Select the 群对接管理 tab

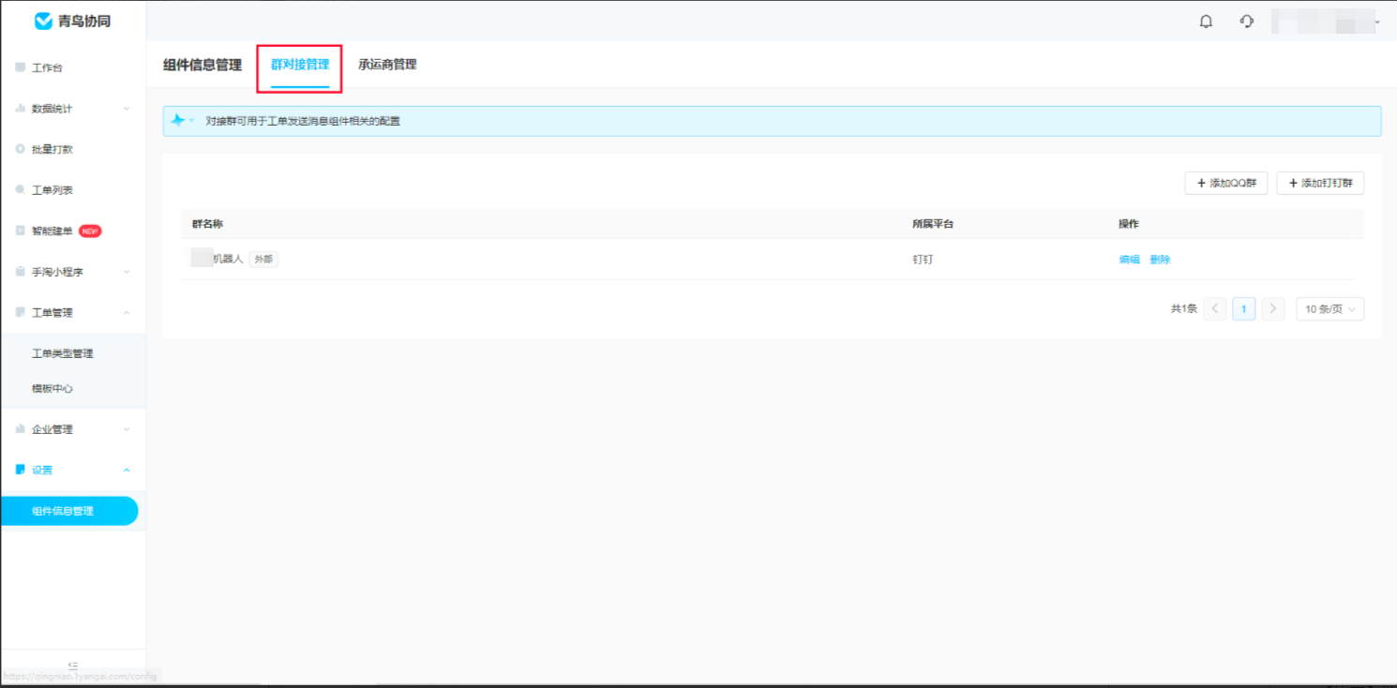point(300,65)
